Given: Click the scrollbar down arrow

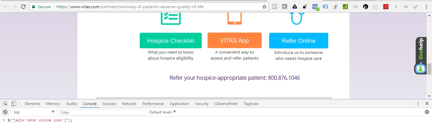Looking at the screenshot, I should tap(429, 96).
